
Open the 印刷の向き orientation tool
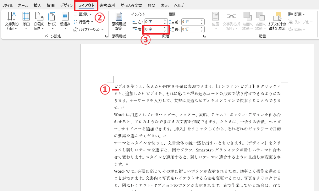point(39,21)
